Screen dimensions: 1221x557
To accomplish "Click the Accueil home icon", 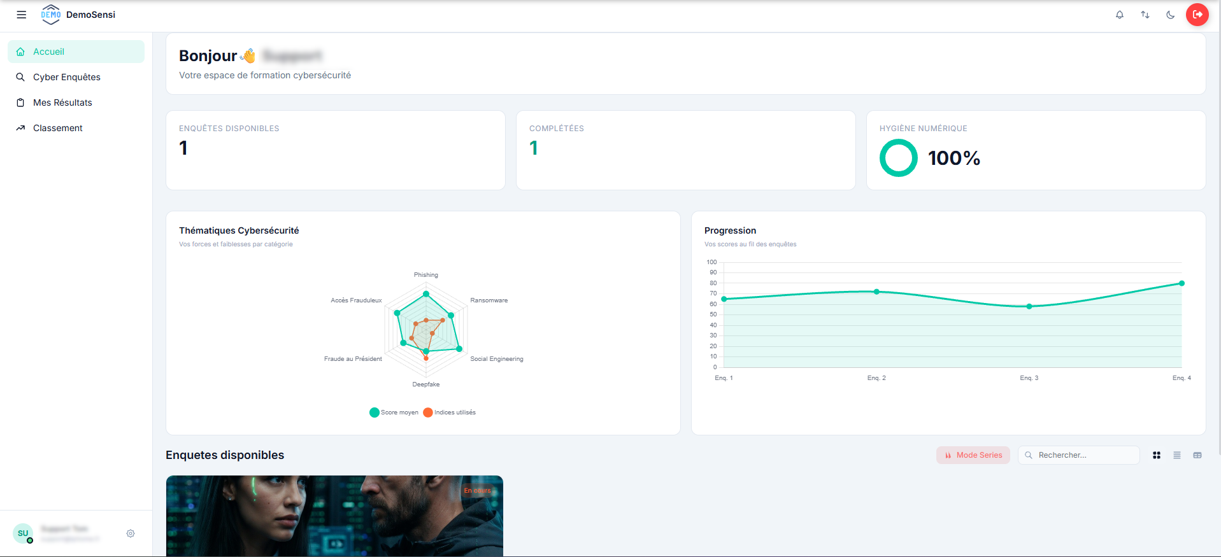I will tap(20, 52).
